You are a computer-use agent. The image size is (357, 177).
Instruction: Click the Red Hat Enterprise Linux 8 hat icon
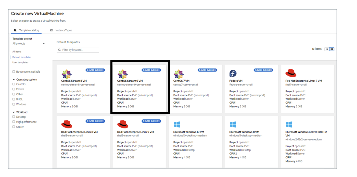[67, 124]
